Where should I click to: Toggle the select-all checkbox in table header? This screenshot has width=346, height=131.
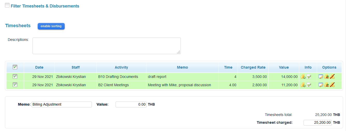coord(15,67)
